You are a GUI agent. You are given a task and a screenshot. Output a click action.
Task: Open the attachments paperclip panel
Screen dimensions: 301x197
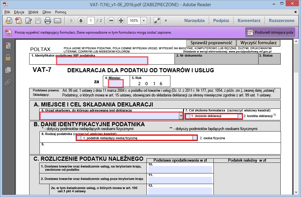coord(8,83)
